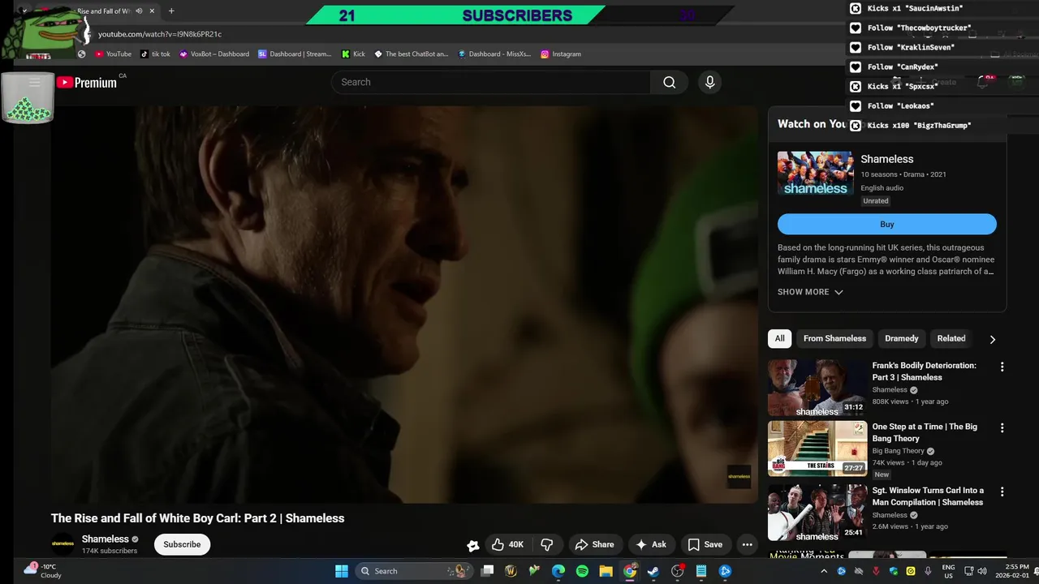Open options for One Step at a Time video
Viewport: 1039px width, 584px height.
1002,427
